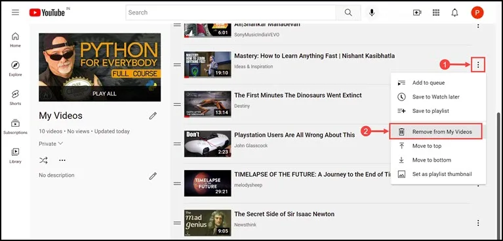
Task: Open the account avatar P menu
Action: tap(477, 12)
